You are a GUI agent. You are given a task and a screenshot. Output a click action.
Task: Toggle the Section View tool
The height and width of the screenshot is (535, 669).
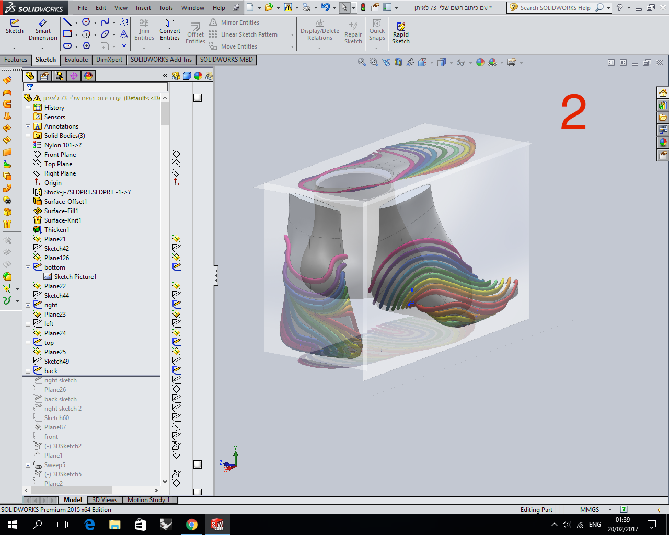(x=398, y=62)
